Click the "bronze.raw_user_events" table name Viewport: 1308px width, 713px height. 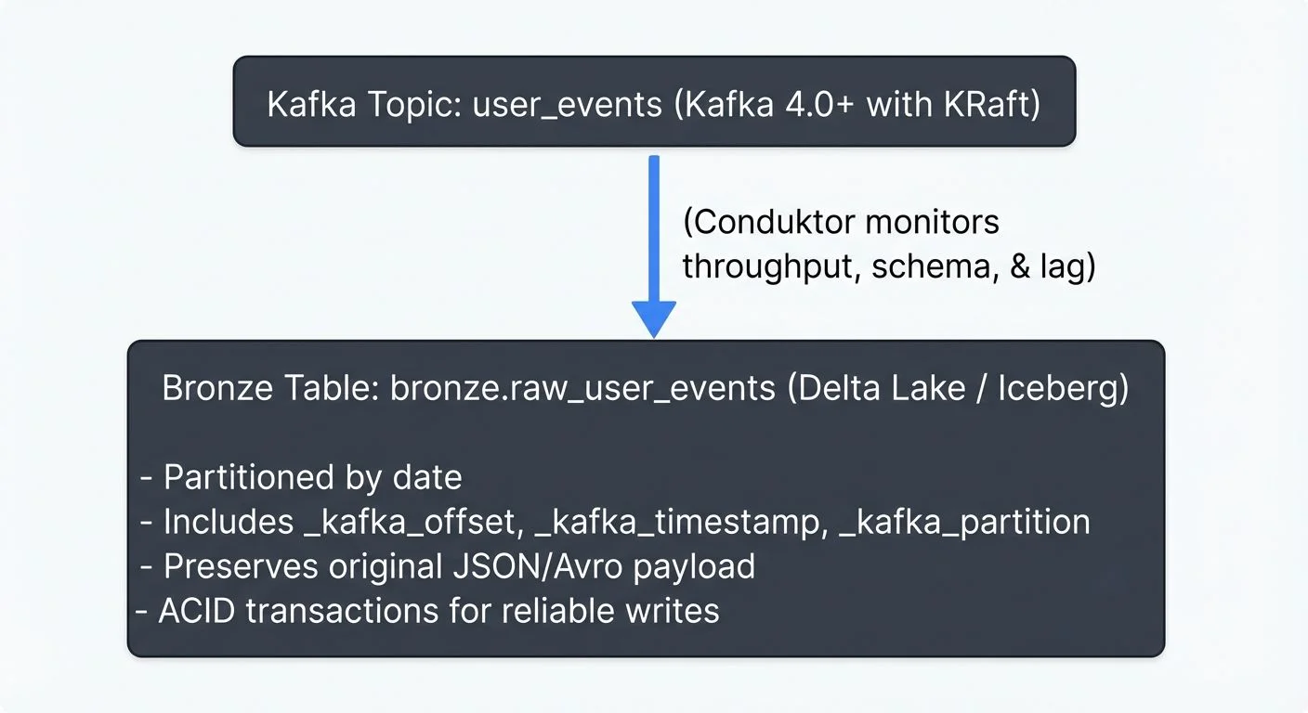pyautogui.click(x=582, y=388)
